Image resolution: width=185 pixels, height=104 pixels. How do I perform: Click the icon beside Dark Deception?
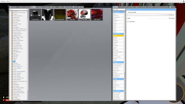click(x=12, y=21)
